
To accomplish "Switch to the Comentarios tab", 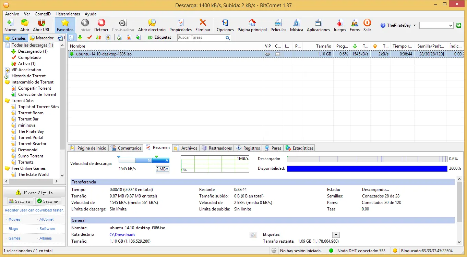I will coord(126,148).
